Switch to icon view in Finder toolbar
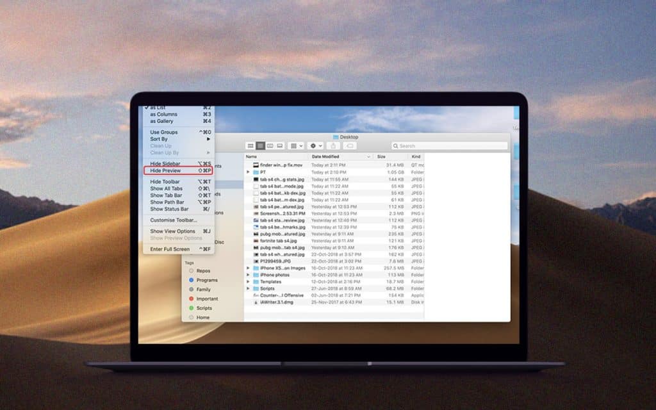The width and height of the screenshot is (656, 410). pos(250,146)
